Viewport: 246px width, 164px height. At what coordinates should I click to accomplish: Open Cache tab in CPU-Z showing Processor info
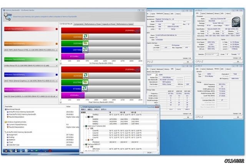tap(203, 13)
